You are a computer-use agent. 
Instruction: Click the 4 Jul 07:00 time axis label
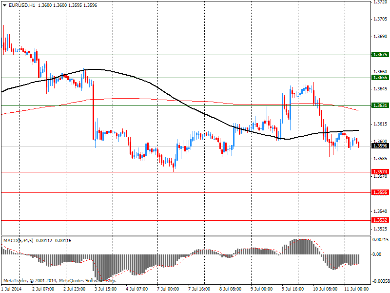click(x=137, y=289)
